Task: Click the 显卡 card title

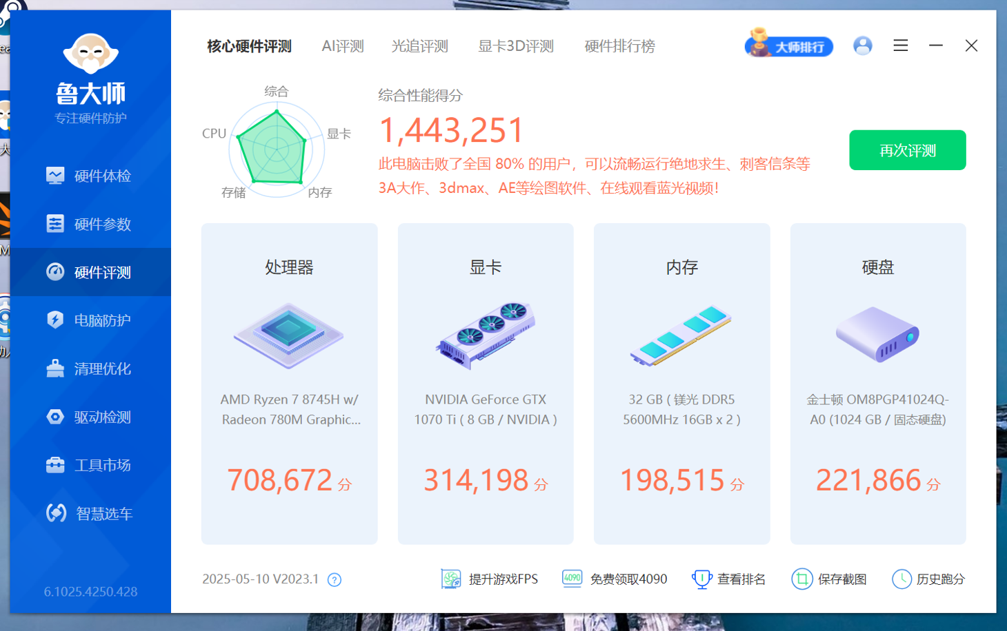Action: click(x=486, y=267)
